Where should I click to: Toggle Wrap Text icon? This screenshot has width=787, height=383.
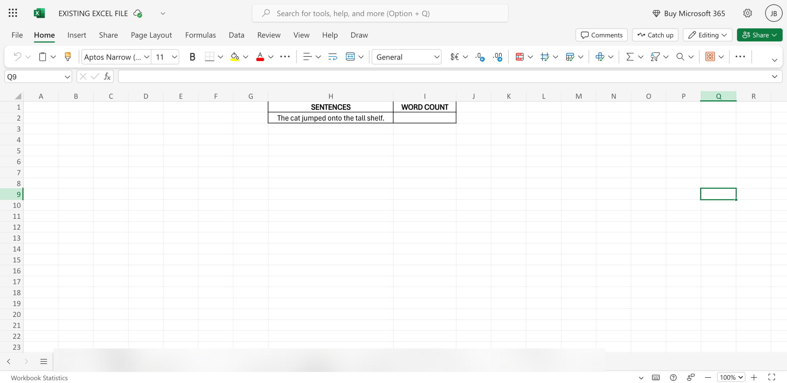coord(333,57)
